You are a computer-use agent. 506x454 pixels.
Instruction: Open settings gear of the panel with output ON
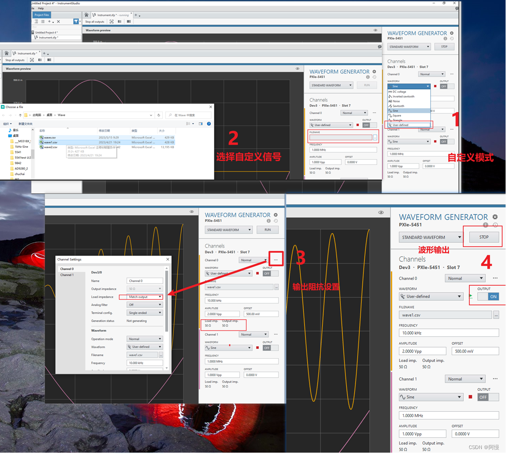pos(495,217)
